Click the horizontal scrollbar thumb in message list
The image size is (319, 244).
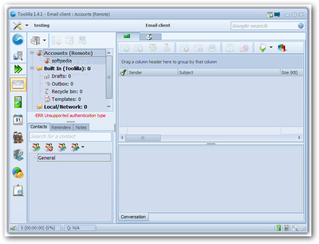[x=143, y=138]
